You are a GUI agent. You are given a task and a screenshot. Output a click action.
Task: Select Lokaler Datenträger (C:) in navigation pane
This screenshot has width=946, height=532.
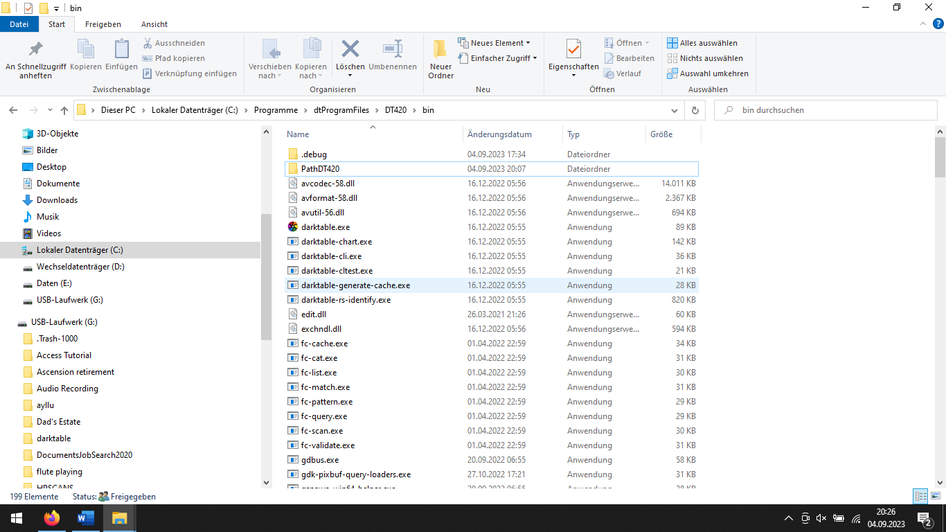(80, 250)
